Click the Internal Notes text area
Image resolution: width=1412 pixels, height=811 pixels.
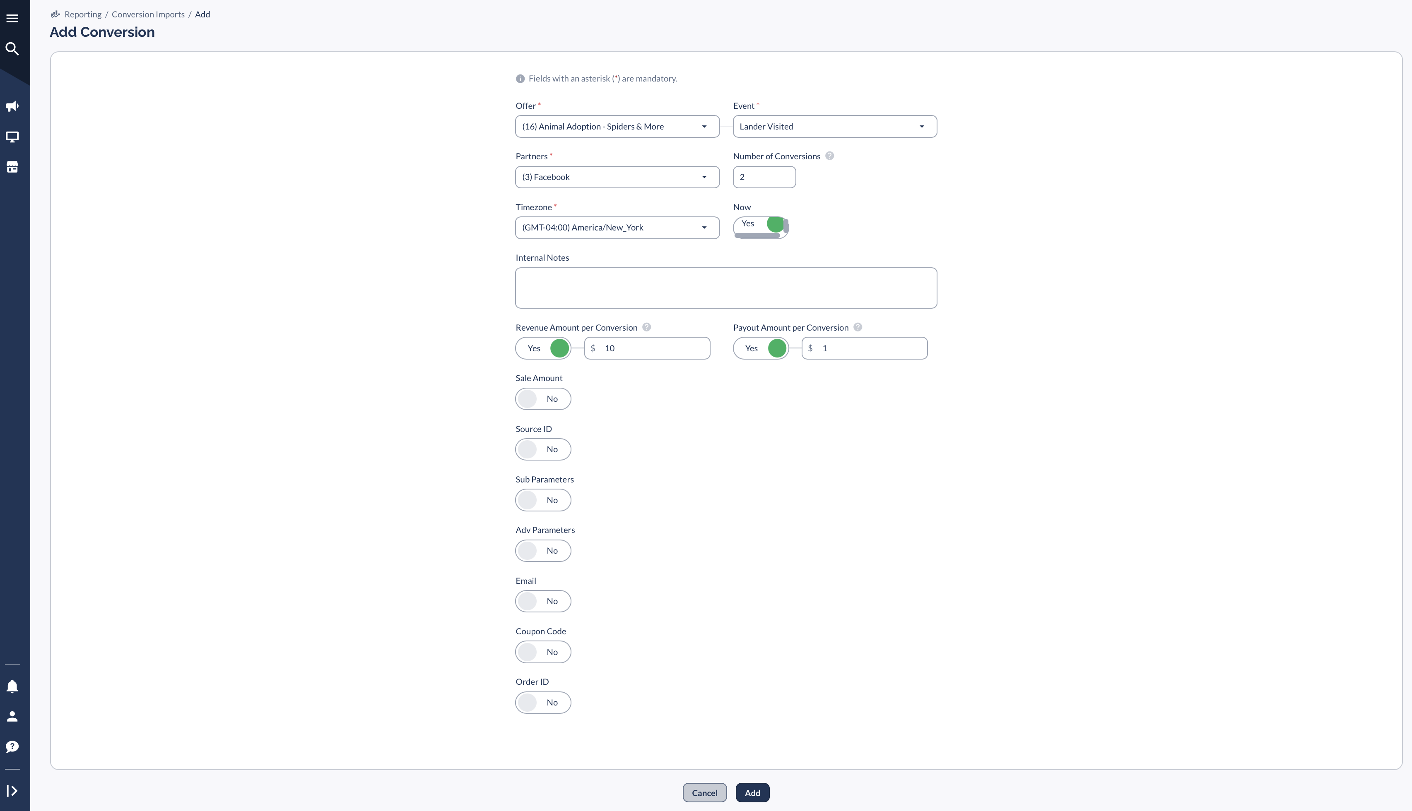pyautogui.click(x=726, y=288)
